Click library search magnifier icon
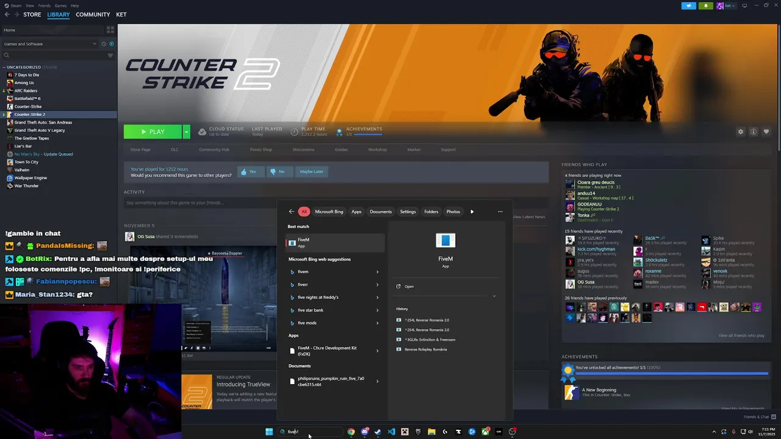 (x=7, y=55)
